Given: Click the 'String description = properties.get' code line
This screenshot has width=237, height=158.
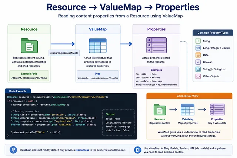Looking at the screenshot, I should click(54, 118).
